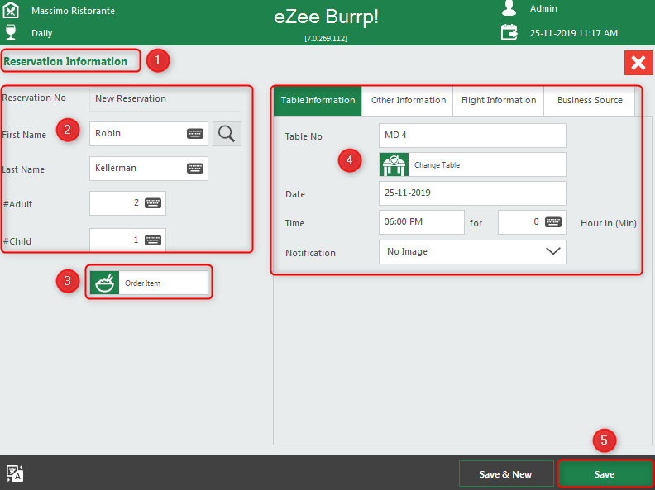Open the Business Source tab
Image resolution: width=655 pixels, height=490 pixels.
(x=590, y=101)
